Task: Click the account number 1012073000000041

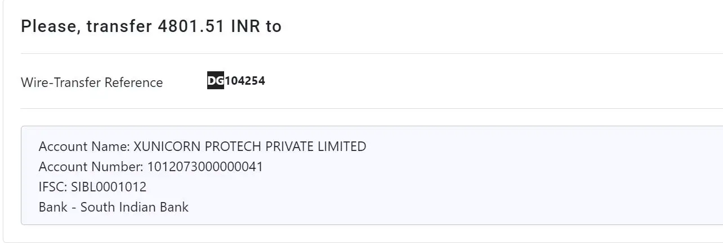Action: pos(206,167)
